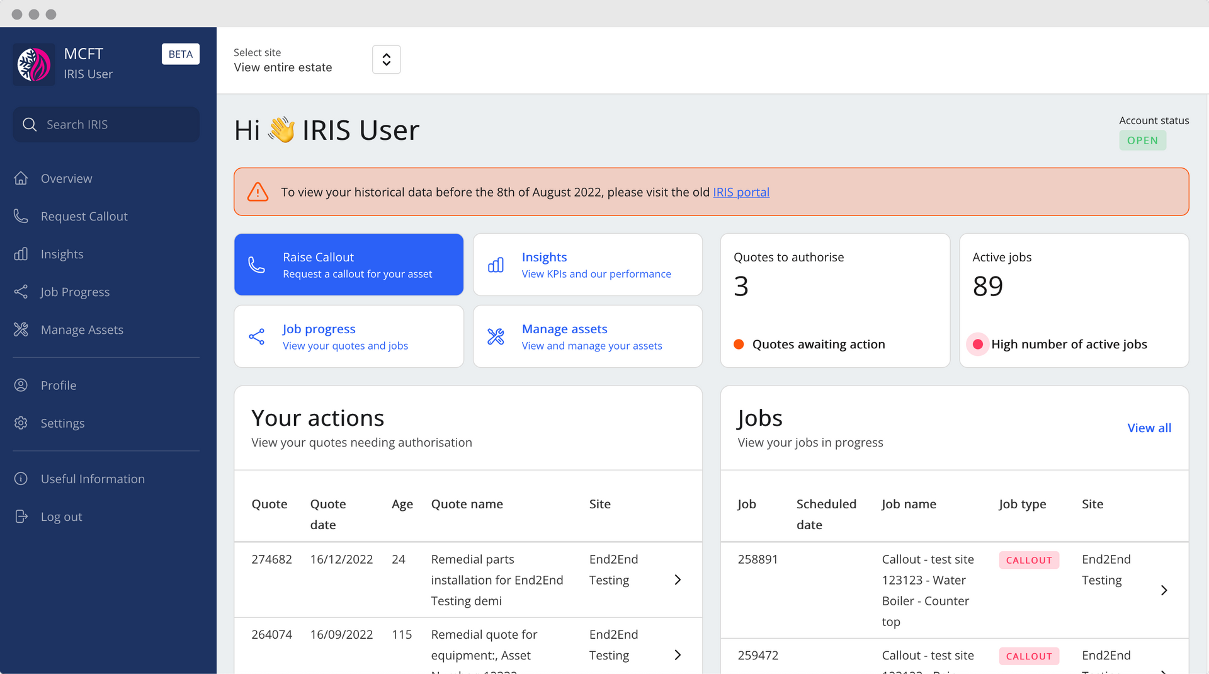This screenshot has width=1209, height=674.
Task: Click the Request Callout phone icon
Action: tap(21, 216)
